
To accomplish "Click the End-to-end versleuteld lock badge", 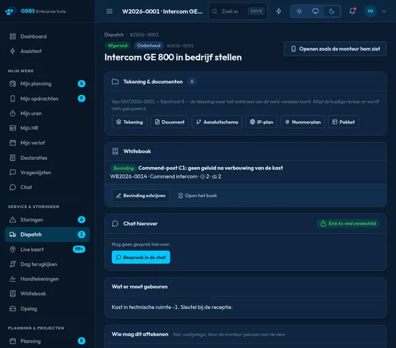I will point(348,223).
